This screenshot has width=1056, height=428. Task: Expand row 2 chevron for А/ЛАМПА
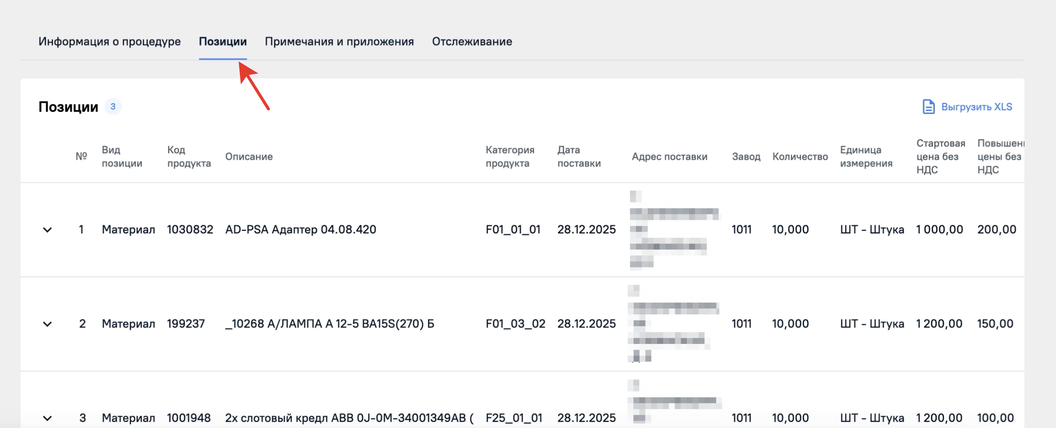click(x=48, y=324)
